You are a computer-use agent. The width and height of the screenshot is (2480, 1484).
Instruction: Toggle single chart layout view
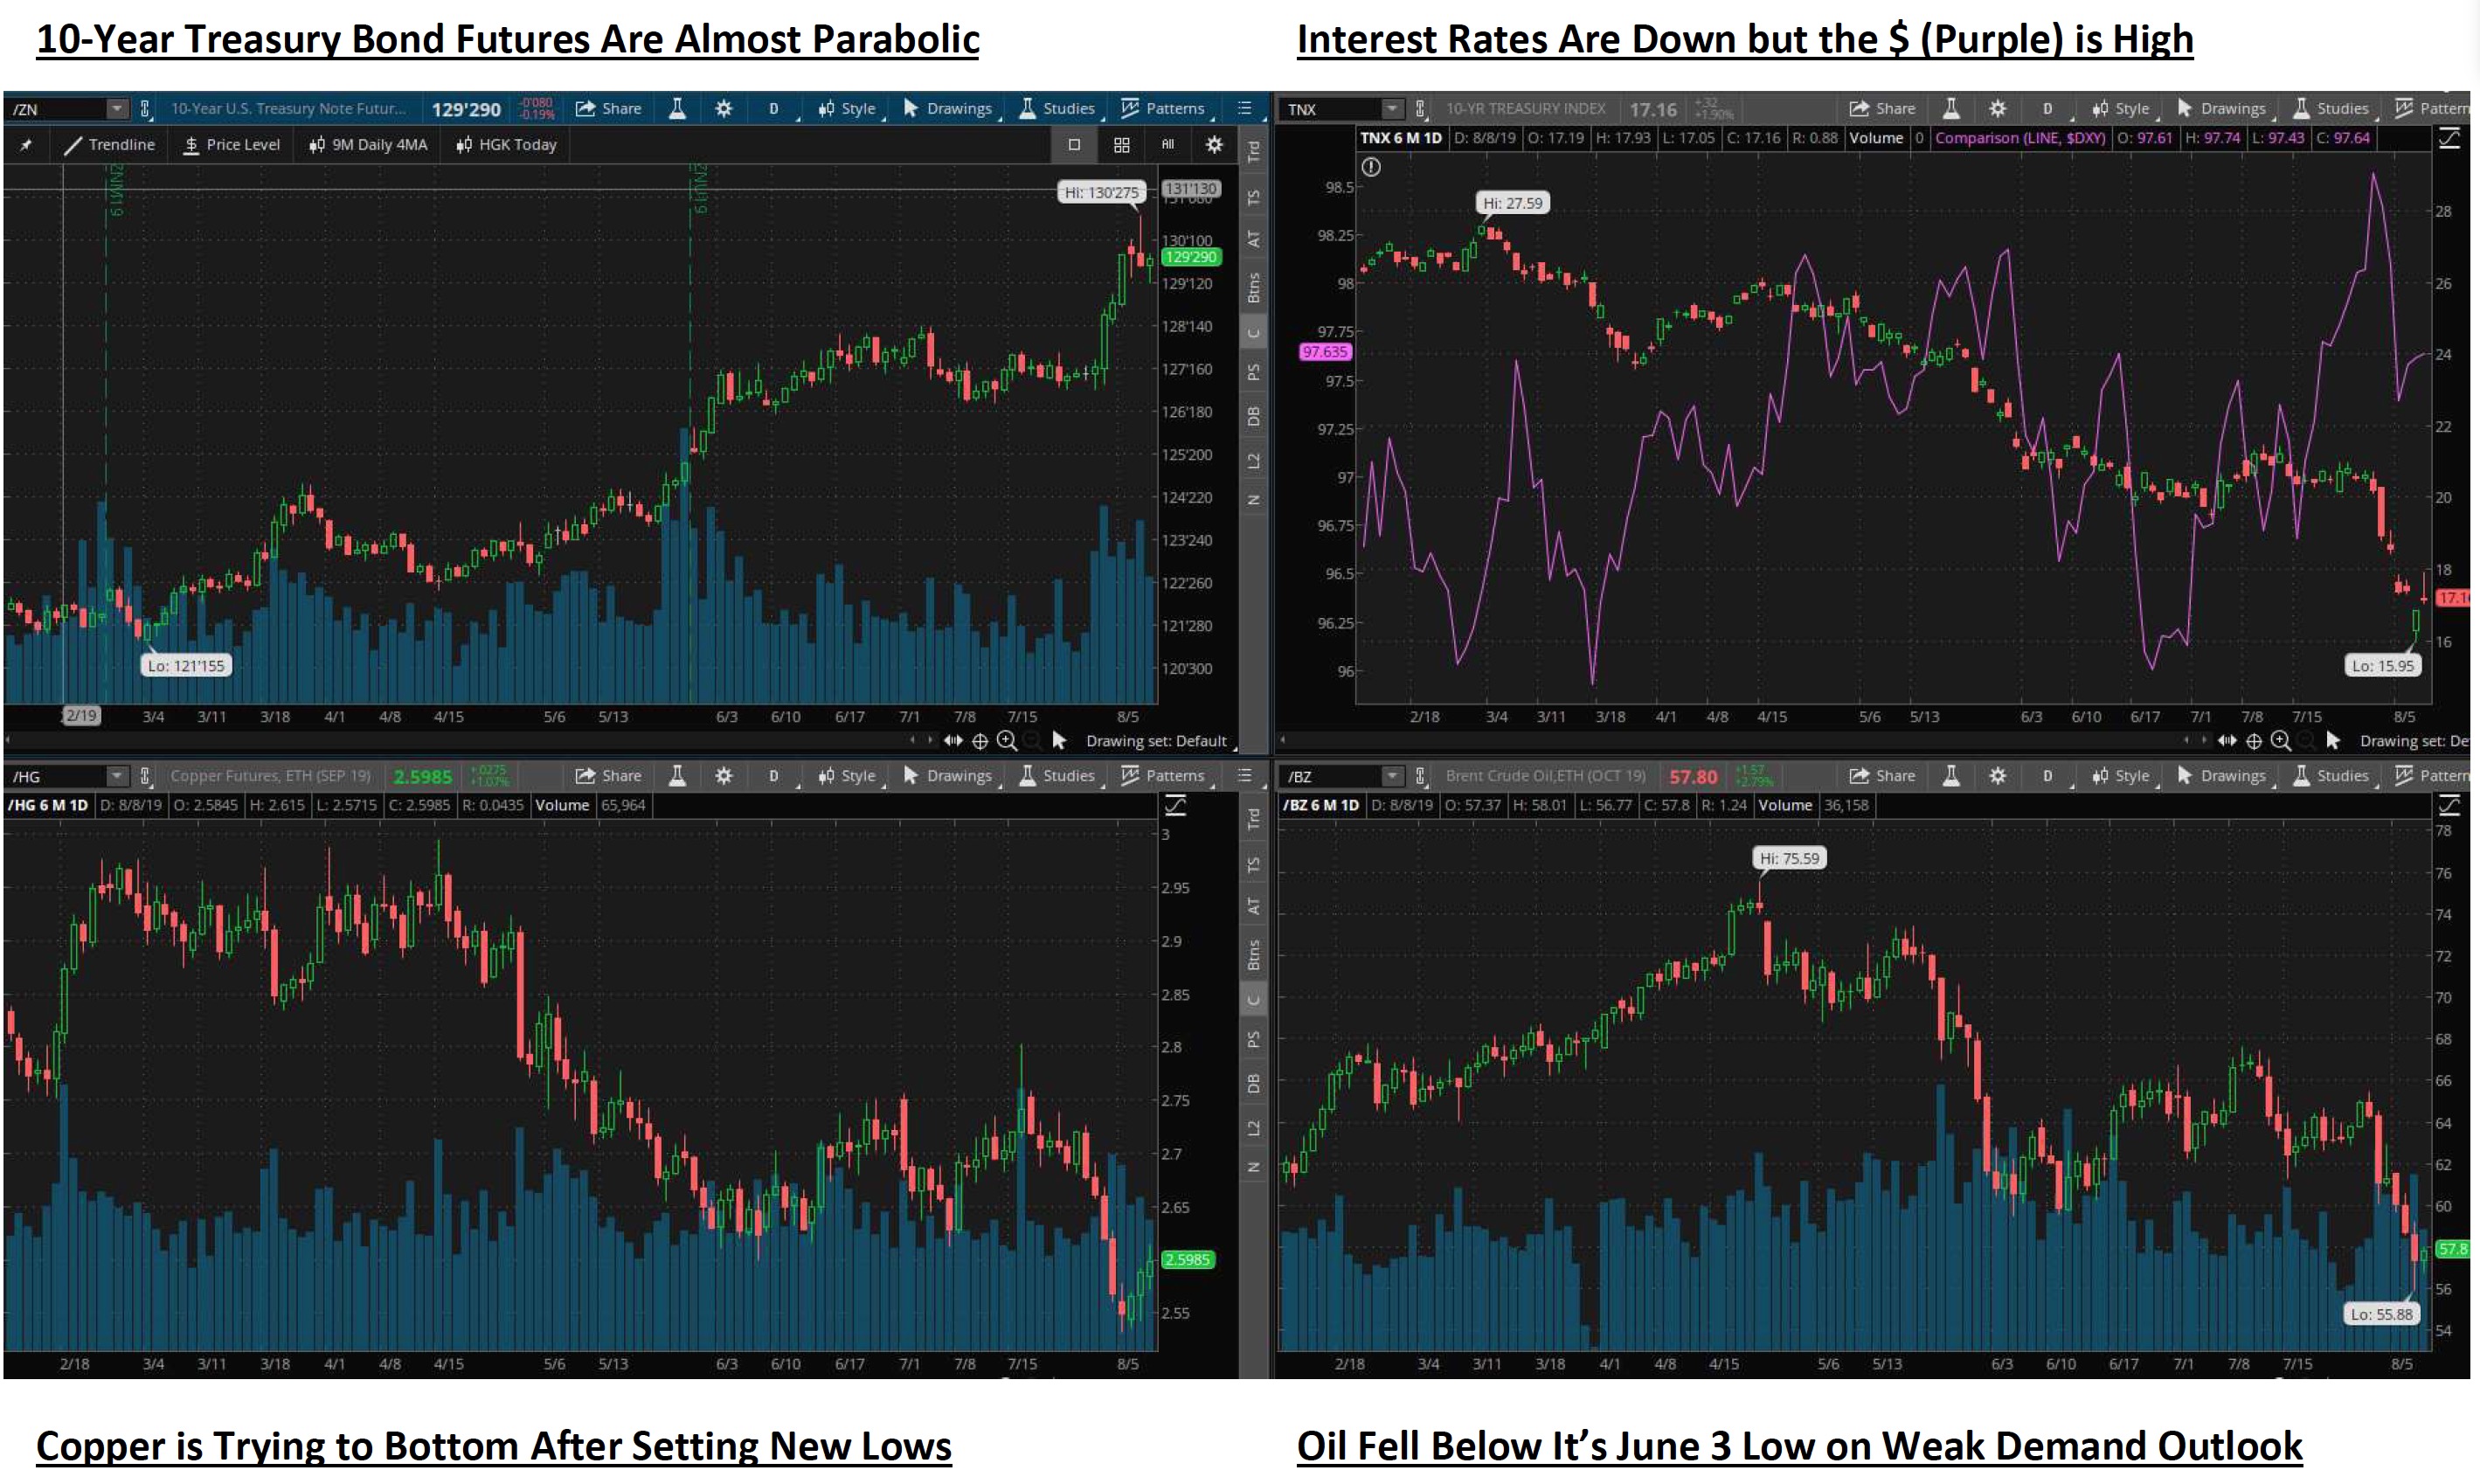(x=1074, y=145)
